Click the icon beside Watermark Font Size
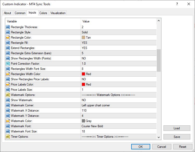 point(8,131)
